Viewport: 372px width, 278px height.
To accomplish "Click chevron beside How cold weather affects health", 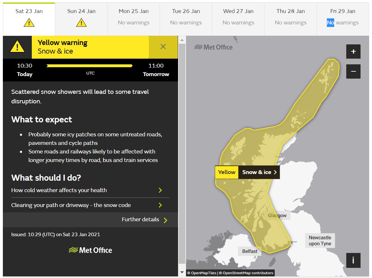I will 160,190.
